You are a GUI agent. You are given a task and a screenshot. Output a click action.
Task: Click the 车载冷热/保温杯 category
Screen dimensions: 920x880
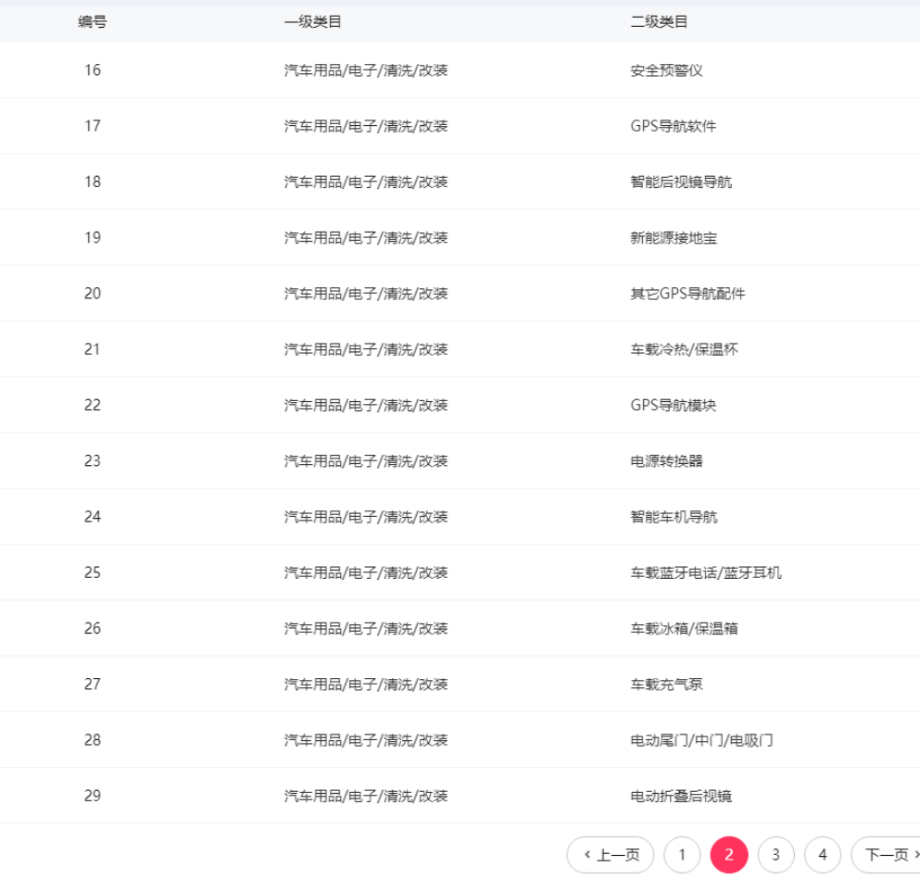point(685,349)
